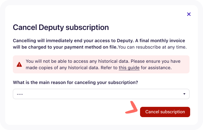The image size is (203, 130).
Task: Click the 'Cancel Deputy subscription' heading
Action: click(x=61, y=27)
